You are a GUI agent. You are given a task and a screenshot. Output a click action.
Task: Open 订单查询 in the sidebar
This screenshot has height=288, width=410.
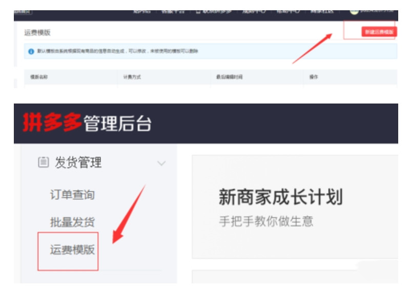[x=72, y=195]
